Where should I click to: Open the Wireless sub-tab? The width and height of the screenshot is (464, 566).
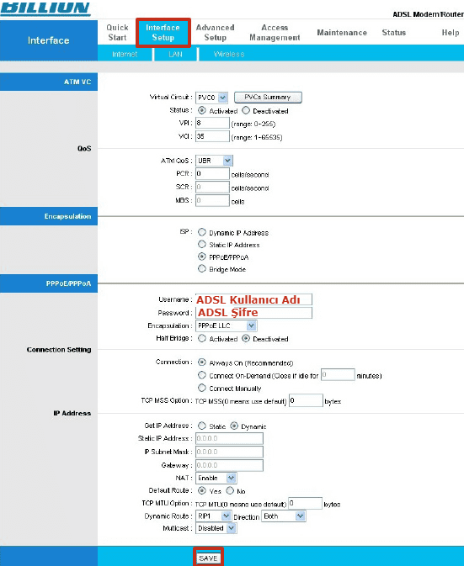coord(229,54)
